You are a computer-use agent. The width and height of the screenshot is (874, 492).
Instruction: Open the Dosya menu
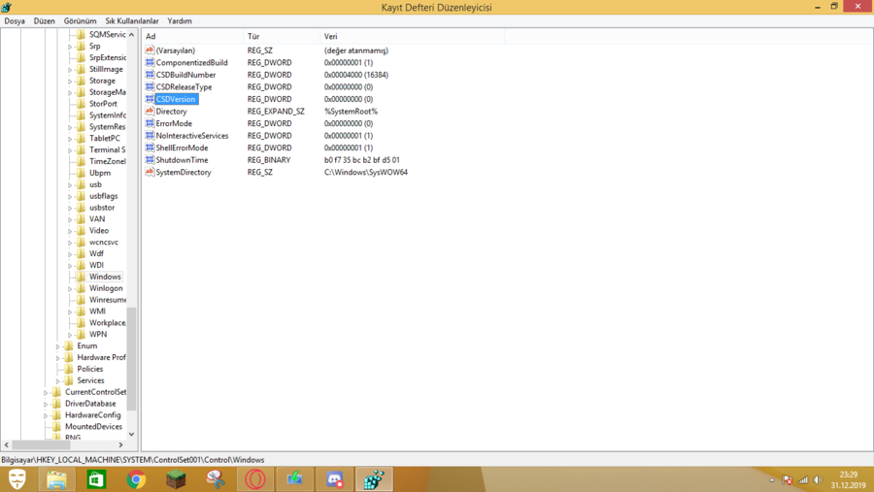coord(15,20)
